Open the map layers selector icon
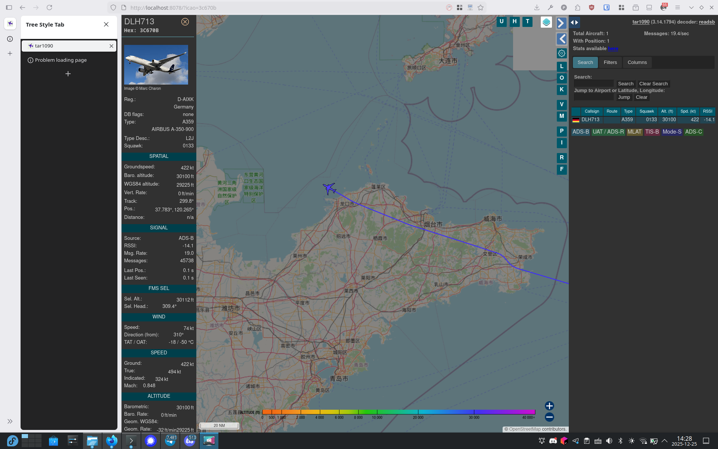Screen dimensions: 718x449 (x=546, y=22)
